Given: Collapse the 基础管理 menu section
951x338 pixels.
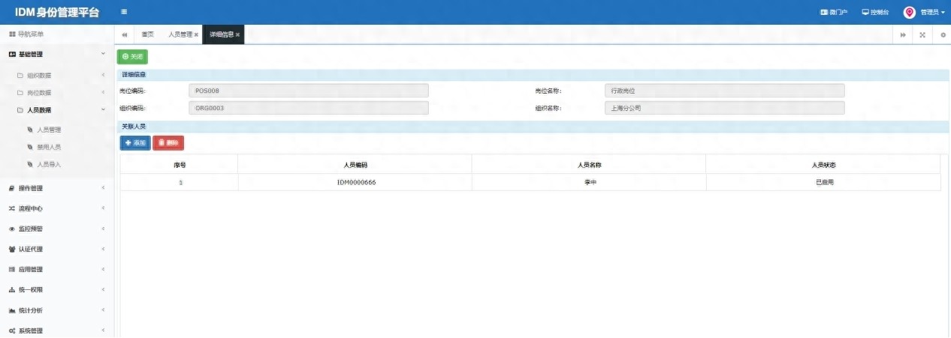Looking at the screenshot, I should pos(56,55).
